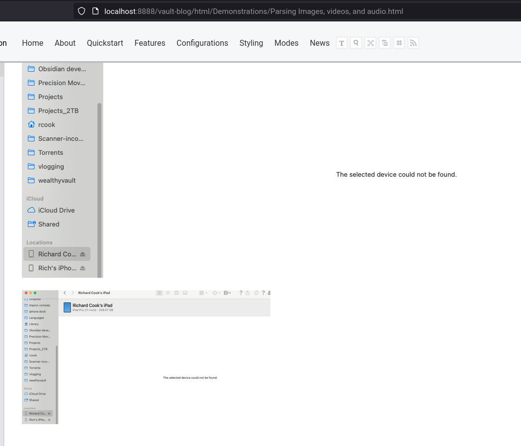Open the outline panel icon
Viewport: 521px width, 446px height.
tap(385, 43)
